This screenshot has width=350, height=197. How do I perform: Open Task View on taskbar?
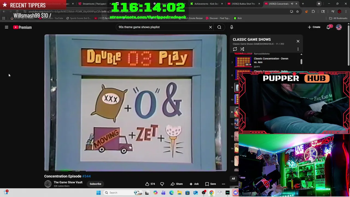[147, 193]
